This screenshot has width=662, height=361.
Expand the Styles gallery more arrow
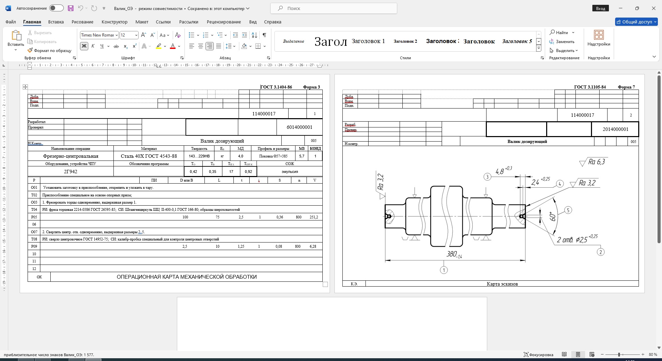click(x=539, y=49)
